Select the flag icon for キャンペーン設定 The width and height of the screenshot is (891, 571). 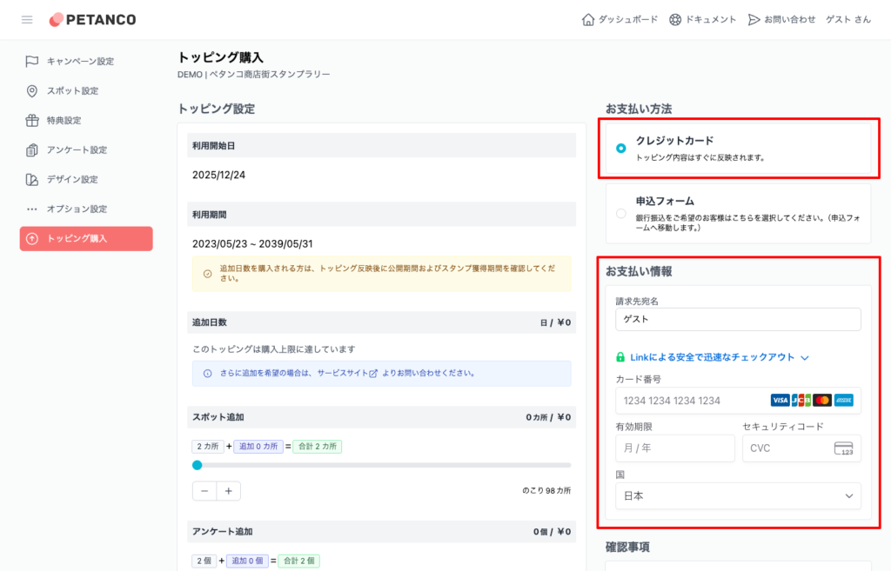coord(31,60)
